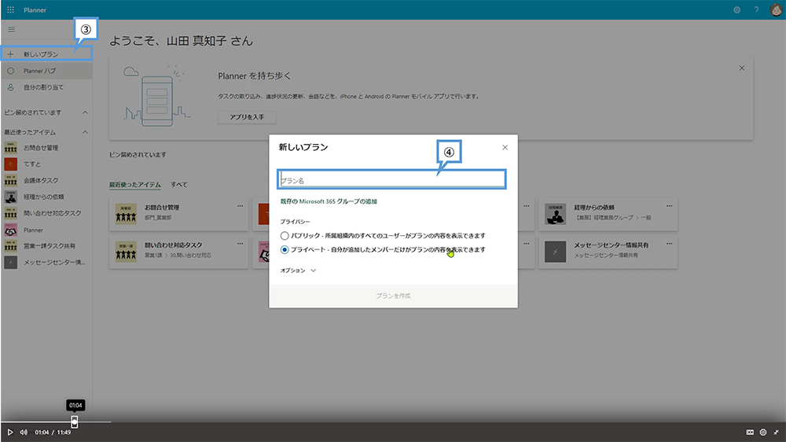Select 自分の割り当て in the sidebar
This screenshot has height=442, width=786.
[x=46, y=87]
